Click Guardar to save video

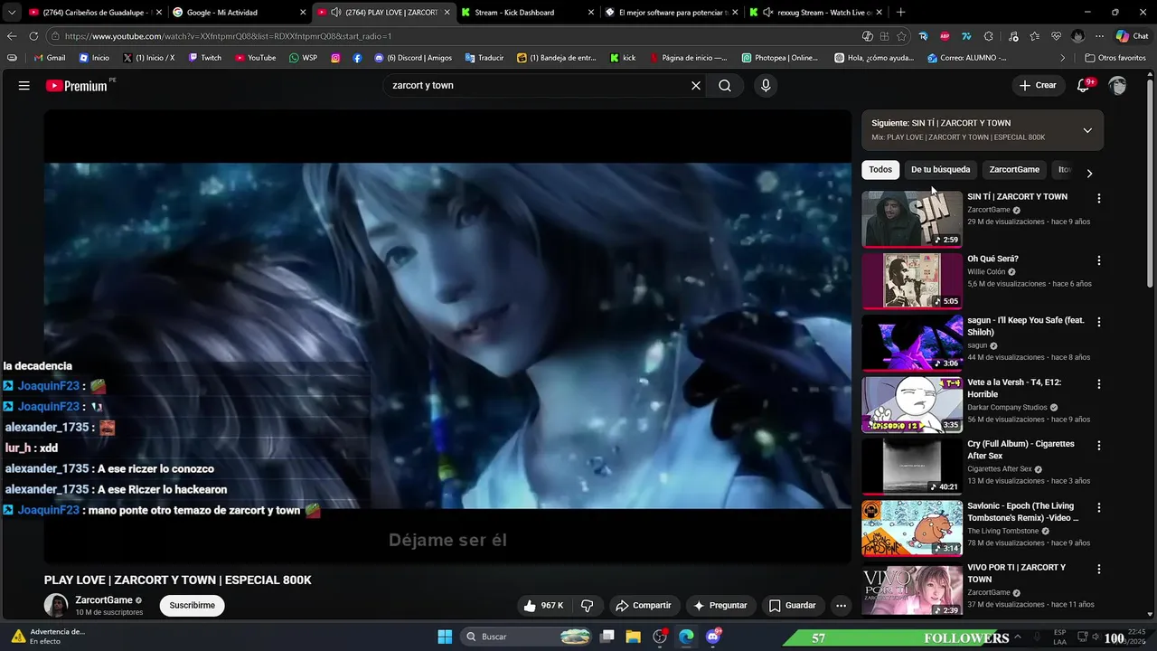click(792, 606)
